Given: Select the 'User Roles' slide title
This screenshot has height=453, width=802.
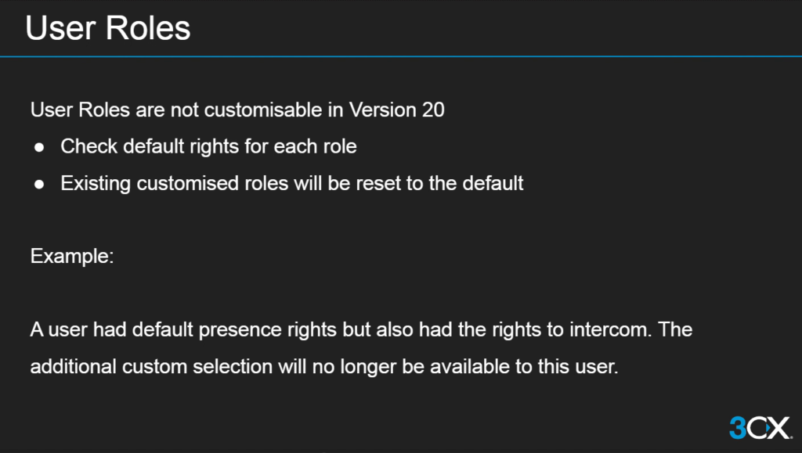Looking at the screenshot, I should [107, 29].
